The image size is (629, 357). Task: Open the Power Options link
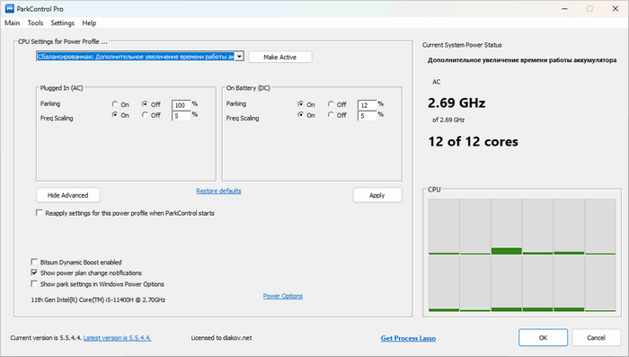(x=283, y=296)
